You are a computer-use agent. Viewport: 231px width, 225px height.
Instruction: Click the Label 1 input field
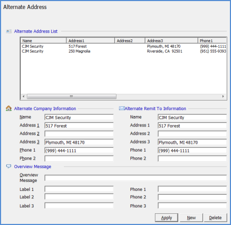(79, 189)
